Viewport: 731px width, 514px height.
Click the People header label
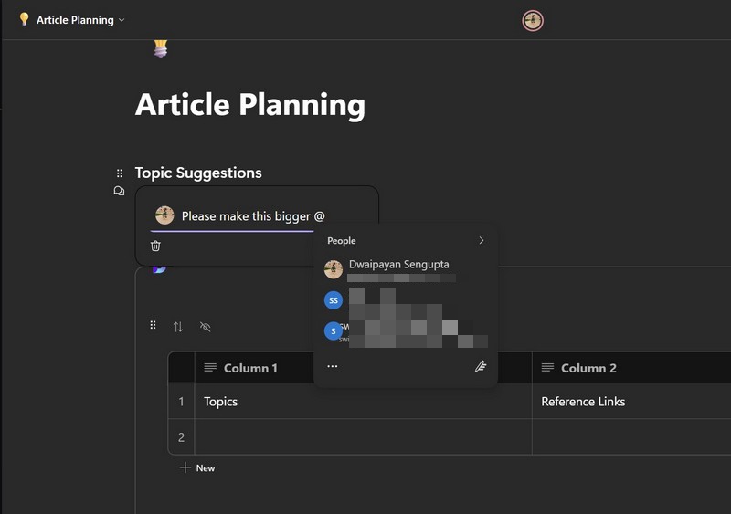(341, 241)
